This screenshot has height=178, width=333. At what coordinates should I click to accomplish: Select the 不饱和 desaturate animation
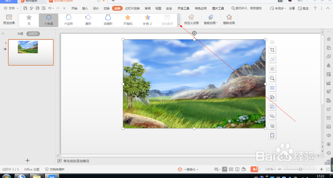128,20
